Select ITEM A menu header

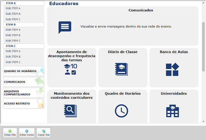(24, 3)
